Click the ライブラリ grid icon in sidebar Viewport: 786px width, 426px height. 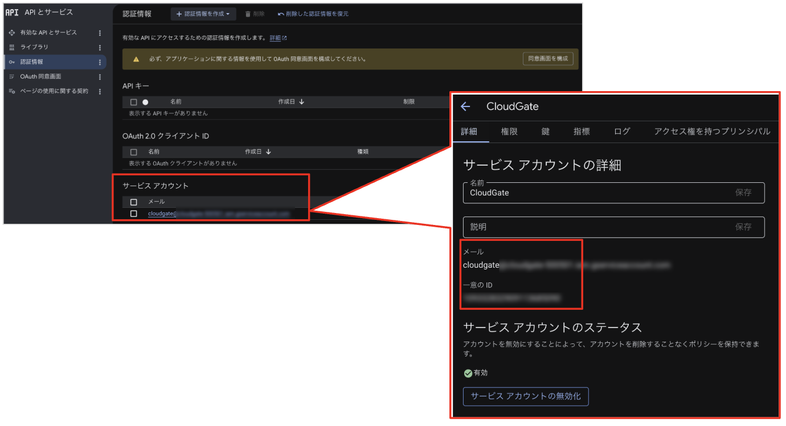(x=12, y=47)
